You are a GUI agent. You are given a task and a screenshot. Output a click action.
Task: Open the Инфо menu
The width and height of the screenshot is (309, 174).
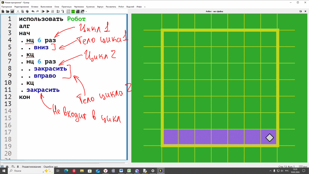click(x=139, y=7)
